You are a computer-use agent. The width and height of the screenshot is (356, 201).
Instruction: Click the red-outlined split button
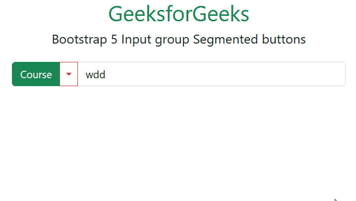(69, 74)
